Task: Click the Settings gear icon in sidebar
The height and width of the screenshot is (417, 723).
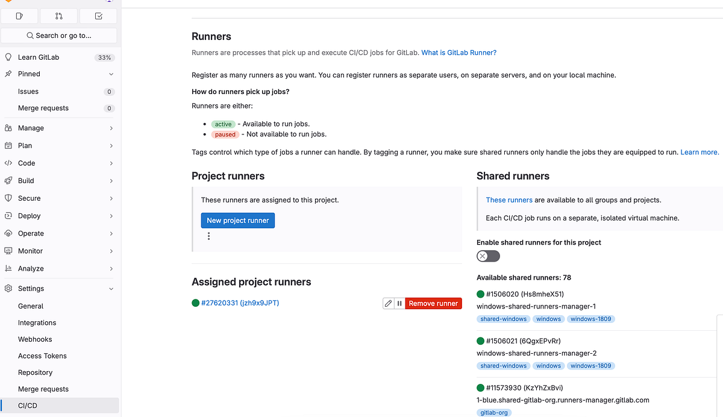Action: (7, 288)
